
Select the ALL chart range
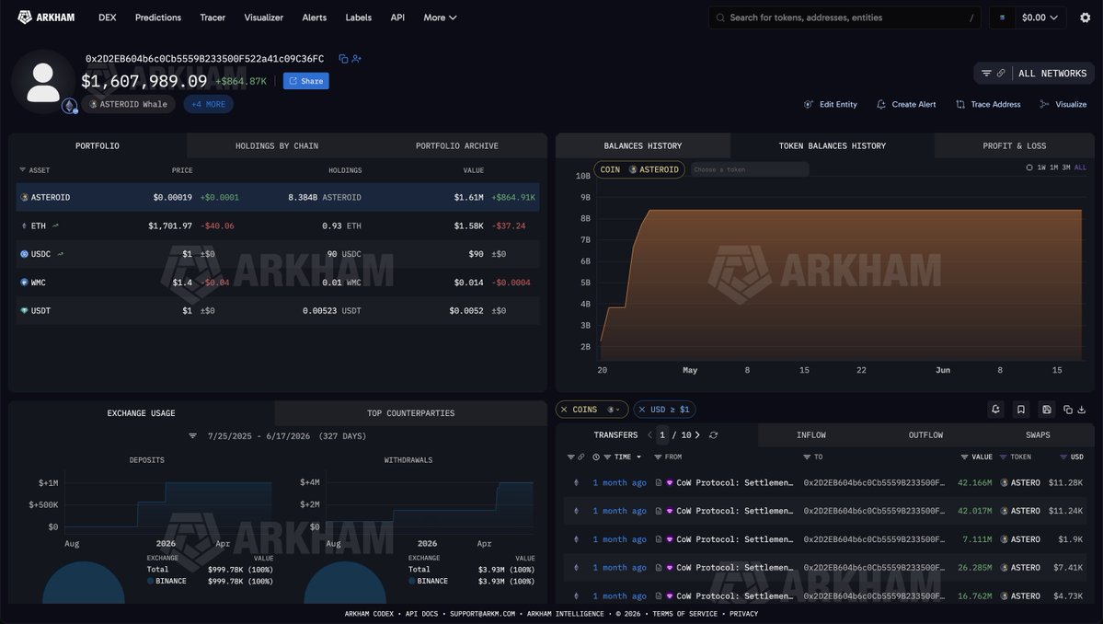[x=1081, y=168]
